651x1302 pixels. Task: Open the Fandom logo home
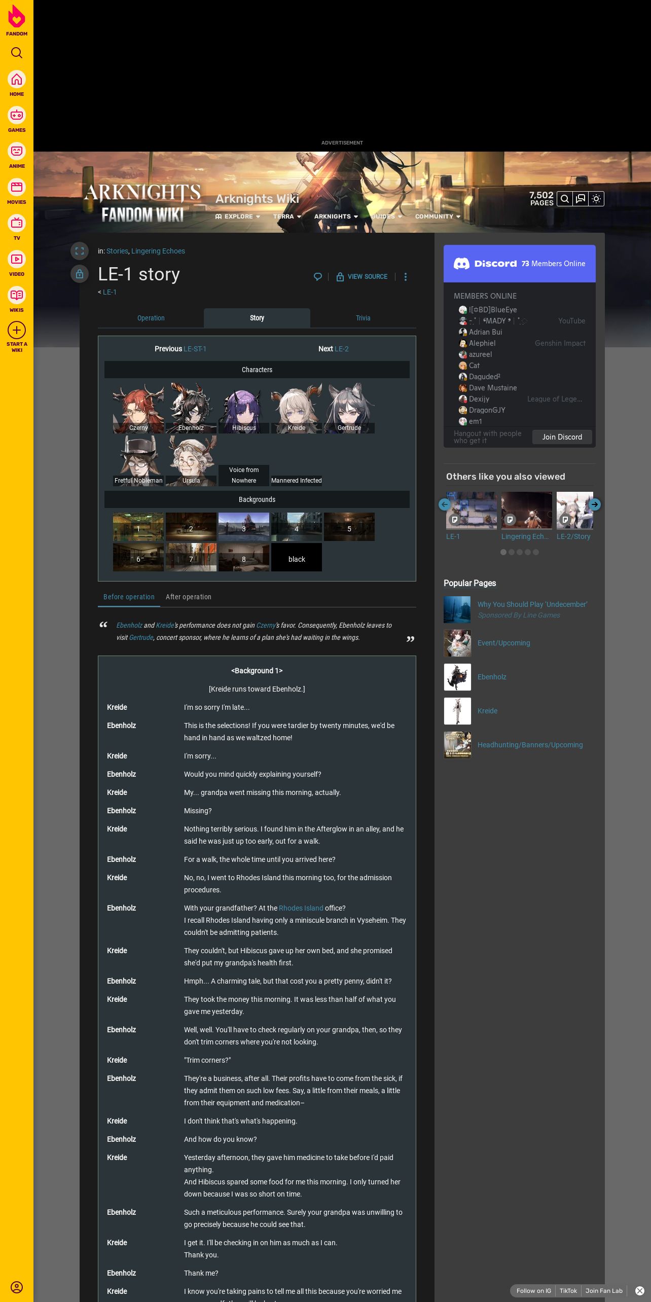17,20
